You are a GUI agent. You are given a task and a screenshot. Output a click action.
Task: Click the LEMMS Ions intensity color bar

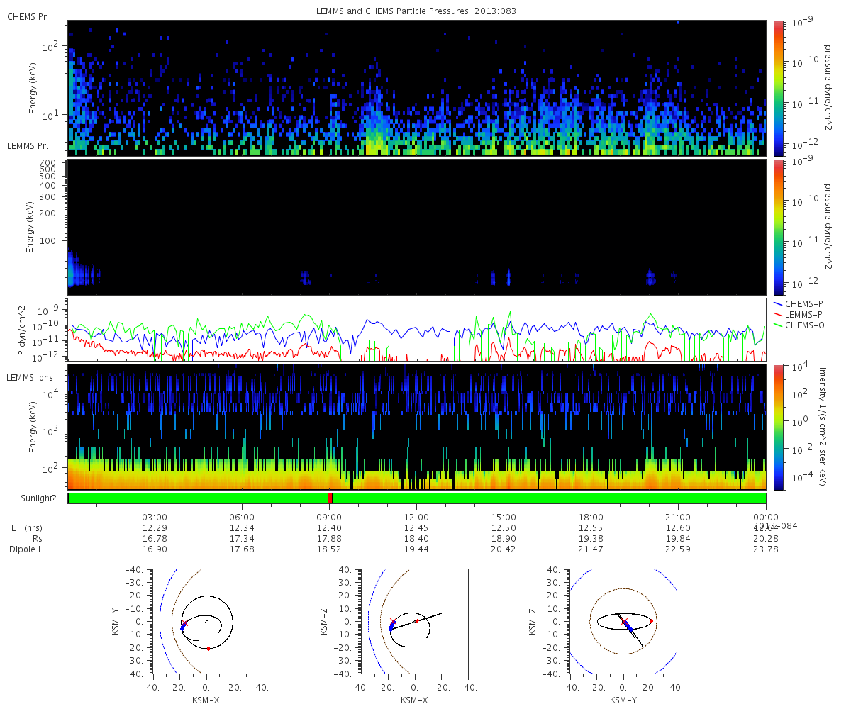click(x=778, y=427)
